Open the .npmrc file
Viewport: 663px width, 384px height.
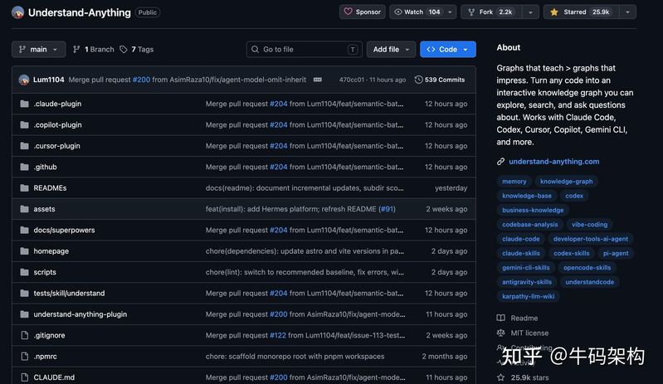(x=46, y=356)
